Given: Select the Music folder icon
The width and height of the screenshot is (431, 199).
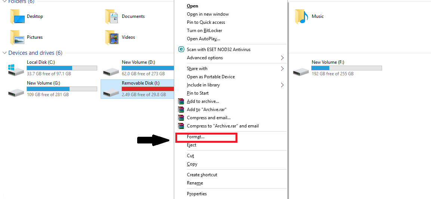Looking at the screenshot, I should coord(302,17).
